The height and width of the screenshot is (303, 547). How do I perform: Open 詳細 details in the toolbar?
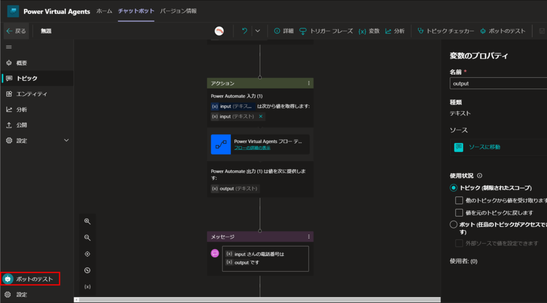[284, 31]
